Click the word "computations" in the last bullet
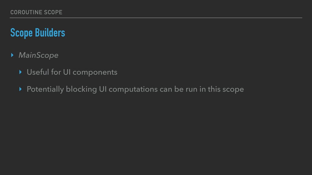Screen dimensions: 312x175 133,89
